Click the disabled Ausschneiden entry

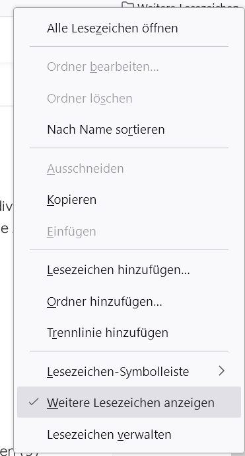[85, 169]
